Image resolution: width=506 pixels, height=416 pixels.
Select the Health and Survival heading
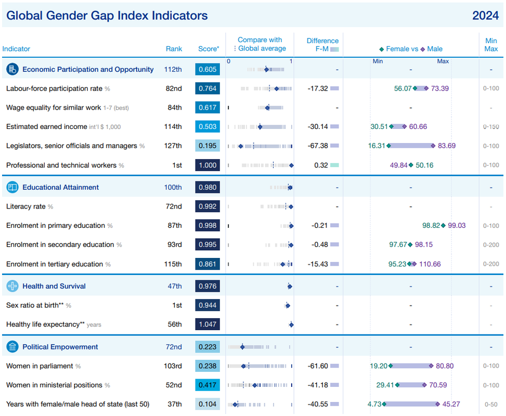point(54,286)
